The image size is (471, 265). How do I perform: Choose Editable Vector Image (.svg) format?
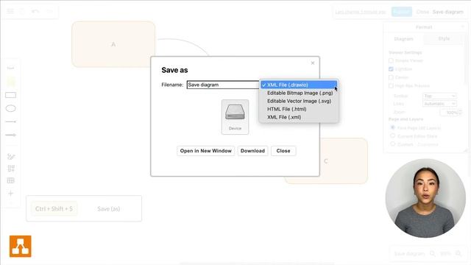(299, 102)
